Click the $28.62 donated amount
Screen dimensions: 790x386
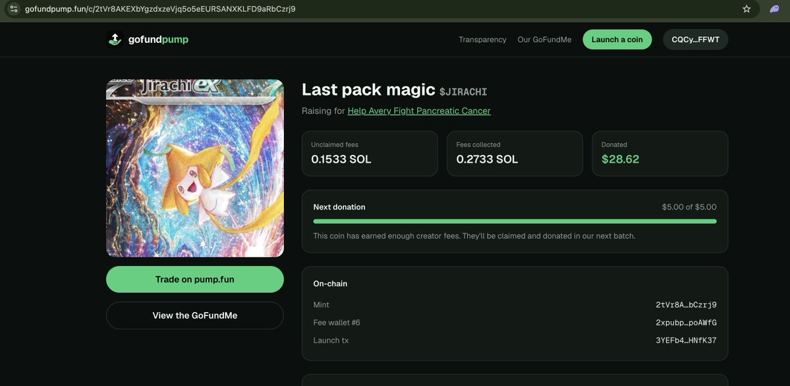click(620, 159)
